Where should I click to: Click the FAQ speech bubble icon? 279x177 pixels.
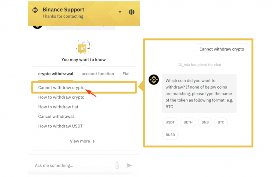tap(83, 47)
